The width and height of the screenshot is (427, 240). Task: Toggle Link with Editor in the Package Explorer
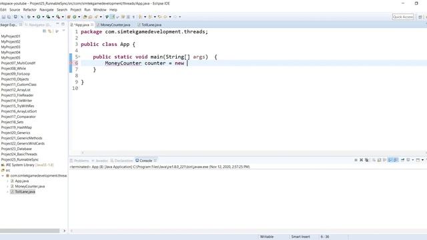tap(50, 31)
